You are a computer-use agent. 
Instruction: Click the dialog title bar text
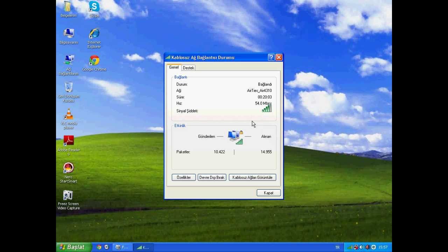(x=203, y=57)
